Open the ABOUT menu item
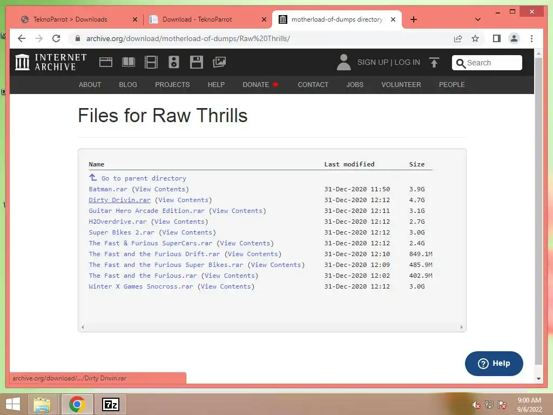The width and height of the screenshot is (553, 415). pyautogui.click(x=90, y=85)
